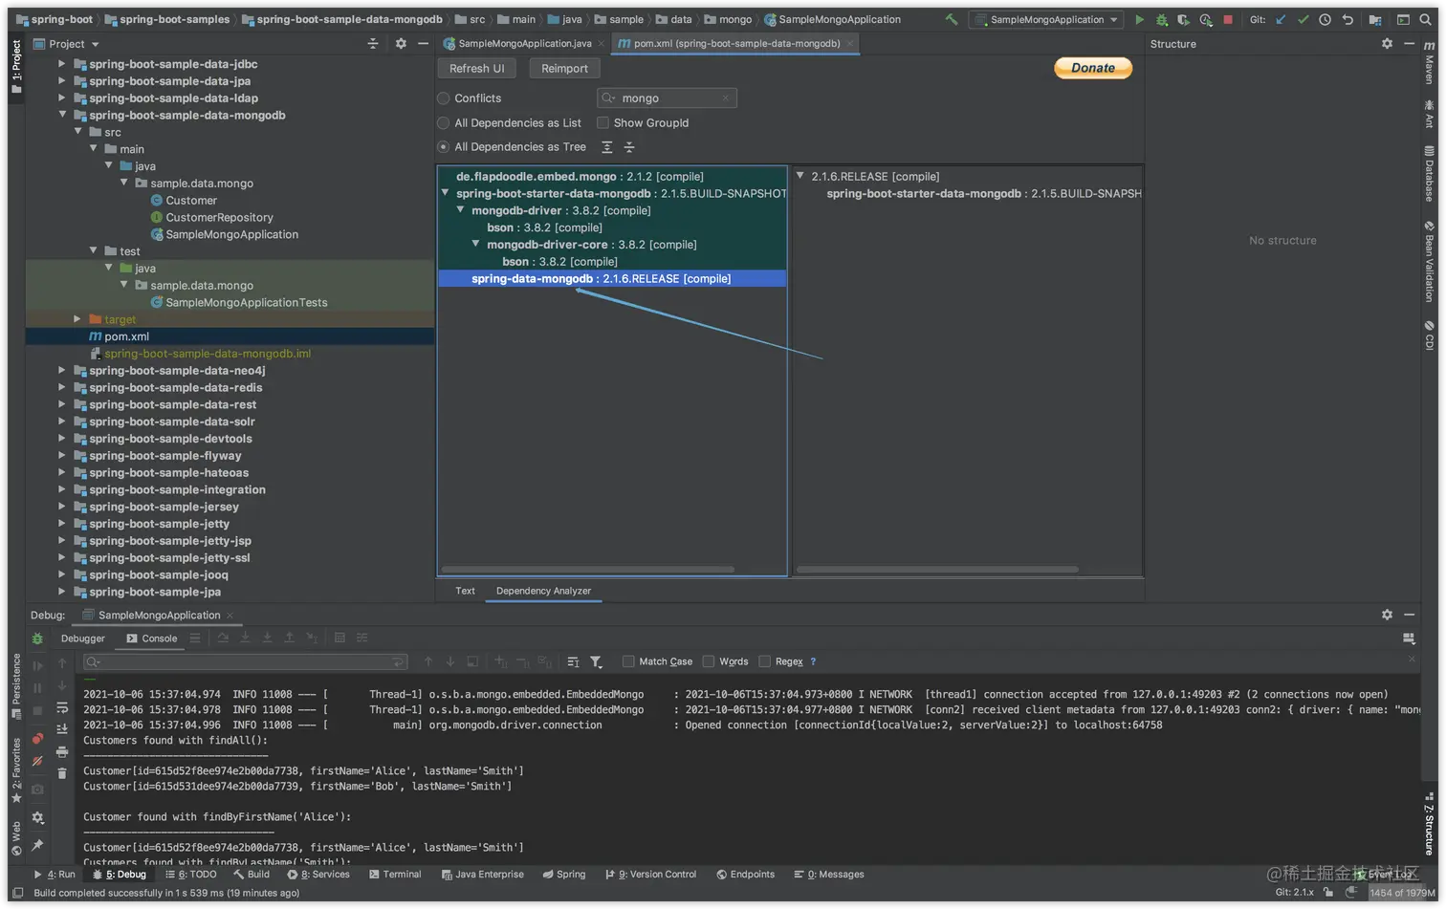The image size is (1446, 909).
Task: Toggle Show GroupId checkbox
Action: click(602, 123)
